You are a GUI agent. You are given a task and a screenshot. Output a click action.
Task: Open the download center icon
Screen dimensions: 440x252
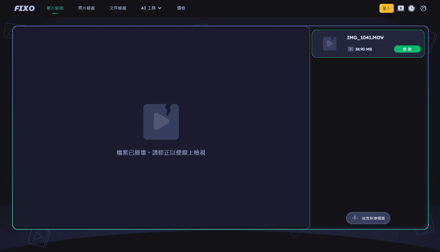point(401,8)
